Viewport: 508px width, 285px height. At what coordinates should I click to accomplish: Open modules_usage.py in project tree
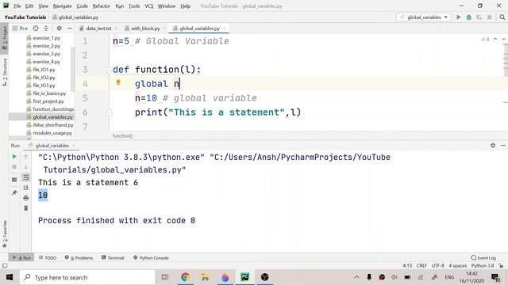[52, 133]
